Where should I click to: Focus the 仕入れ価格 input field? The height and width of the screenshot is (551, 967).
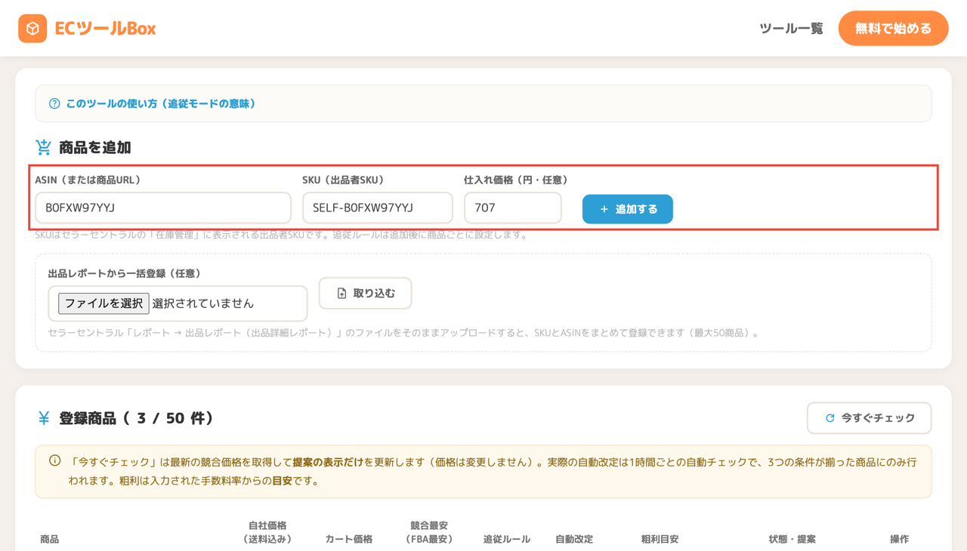(x=513, y=208)
